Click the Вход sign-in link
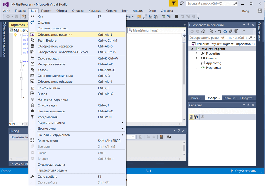 click(245, 11)
